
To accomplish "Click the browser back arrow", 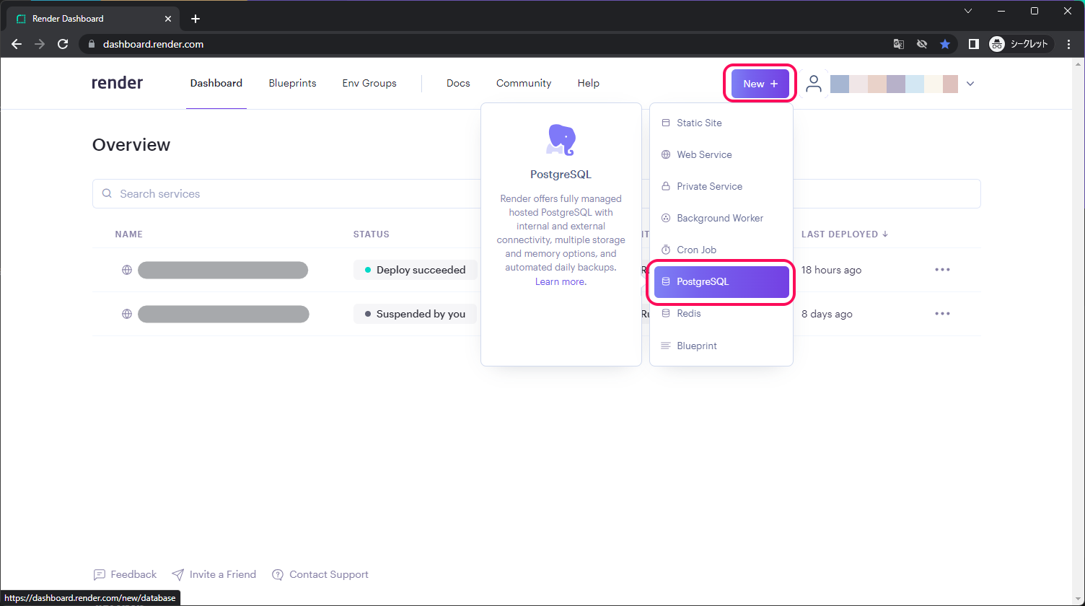I will [x=17, y=44].
